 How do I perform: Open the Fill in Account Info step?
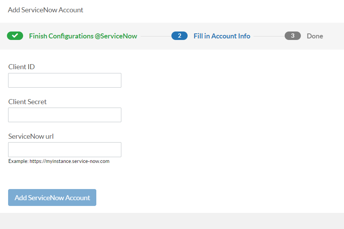pos(222,36)
